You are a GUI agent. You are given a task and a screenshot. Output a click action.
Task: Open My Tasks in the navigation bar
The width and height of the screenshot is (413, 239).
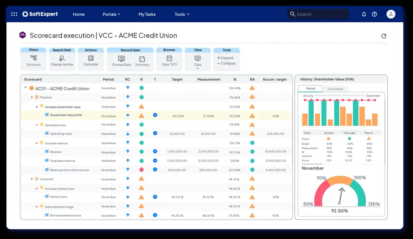(147, 14)
